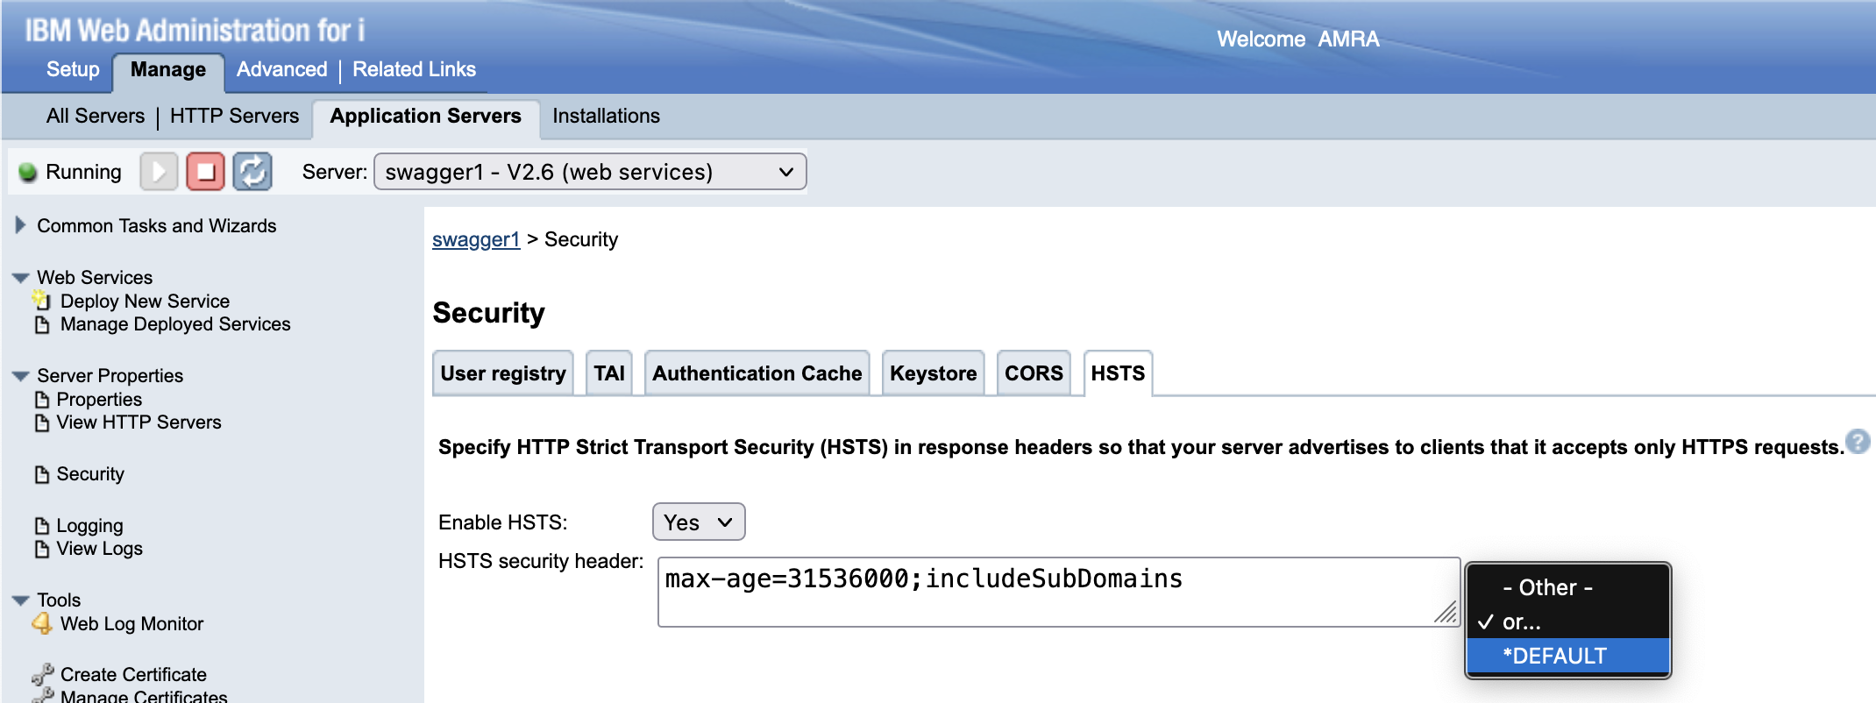Select the Application Servers subtab
The width and height of the screenshot is (1876, 703).
(x=426, y=117)
